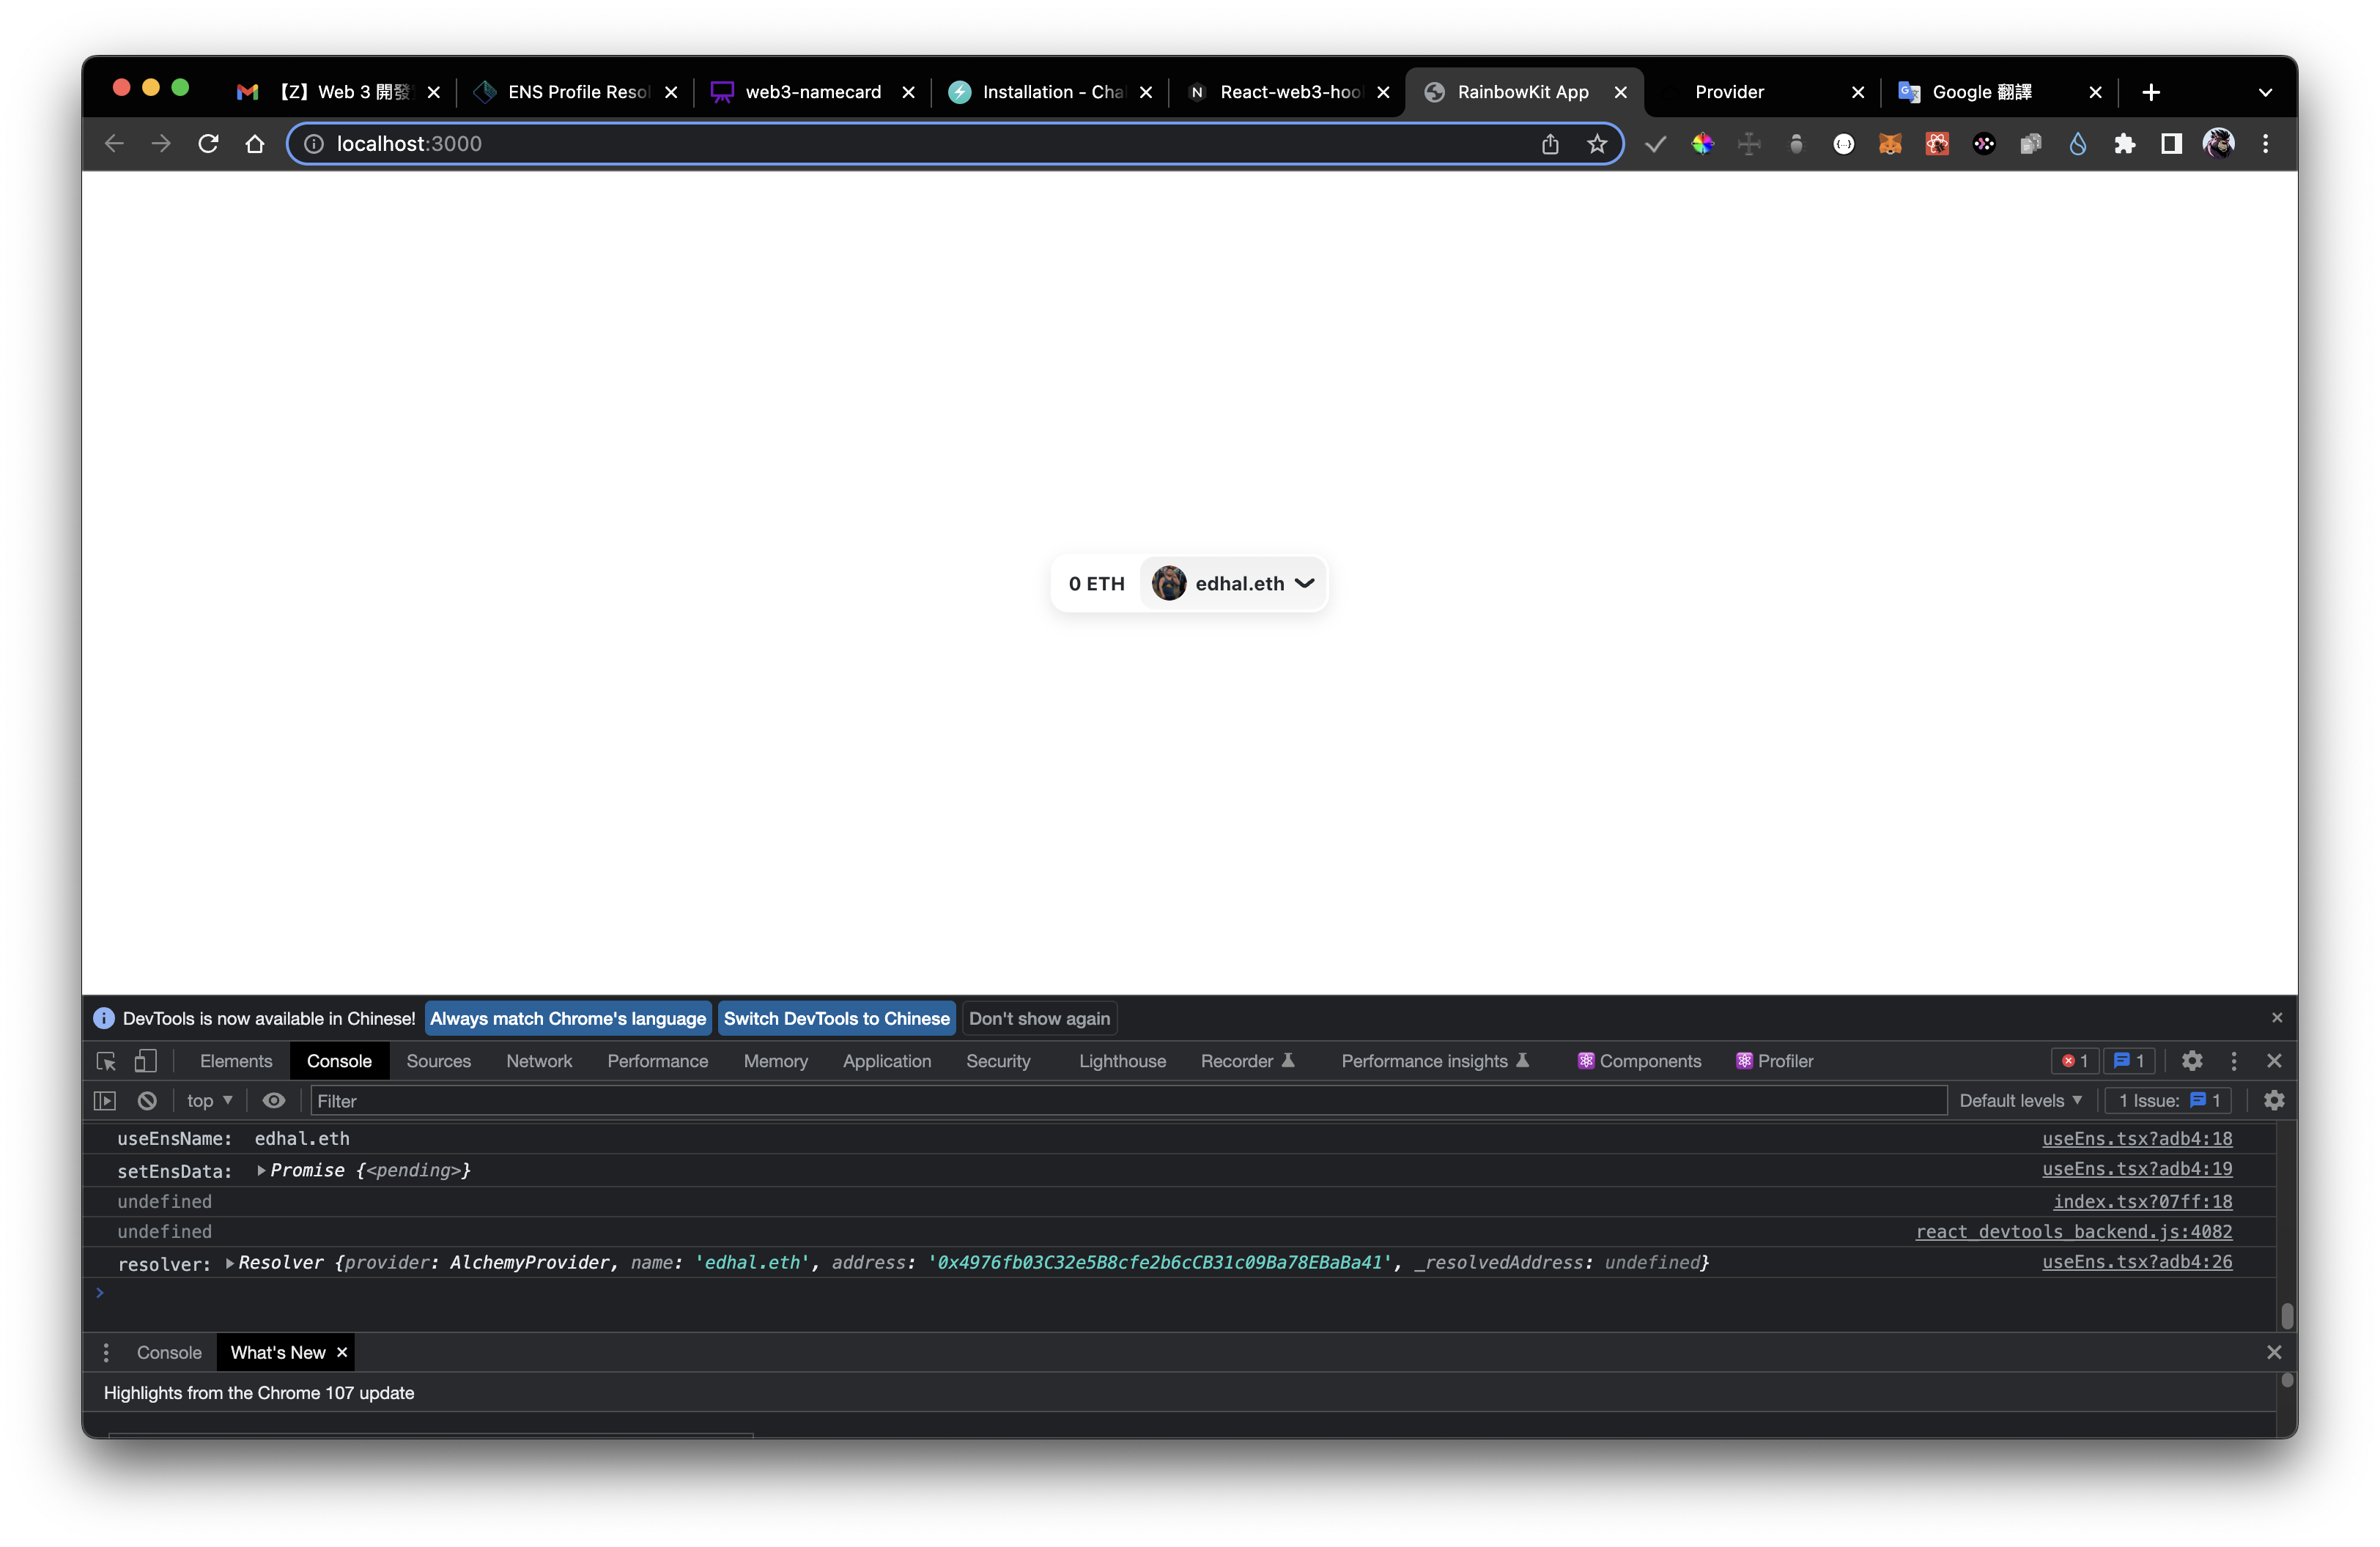Clear the console with block icon
2380x1547 pixels.
point(147,1100)
